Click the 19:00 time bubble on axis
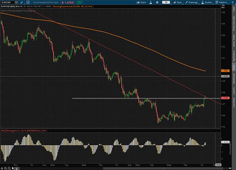 [x=218, y=165]
